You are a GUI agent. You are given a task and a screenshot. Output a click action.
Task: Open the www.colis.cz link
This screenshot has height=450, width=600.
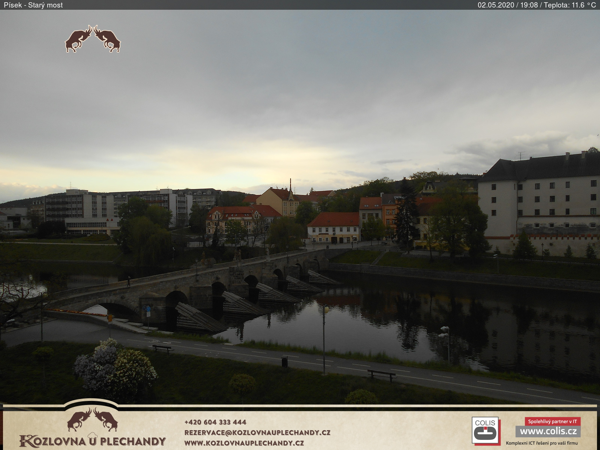(x=548, y=431)
